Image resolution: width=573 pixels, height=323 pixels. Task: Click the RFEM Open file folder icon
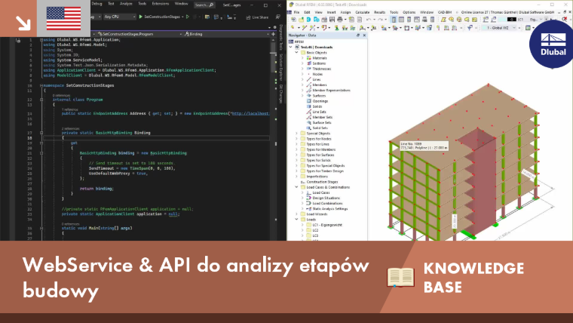click(301, 20)
